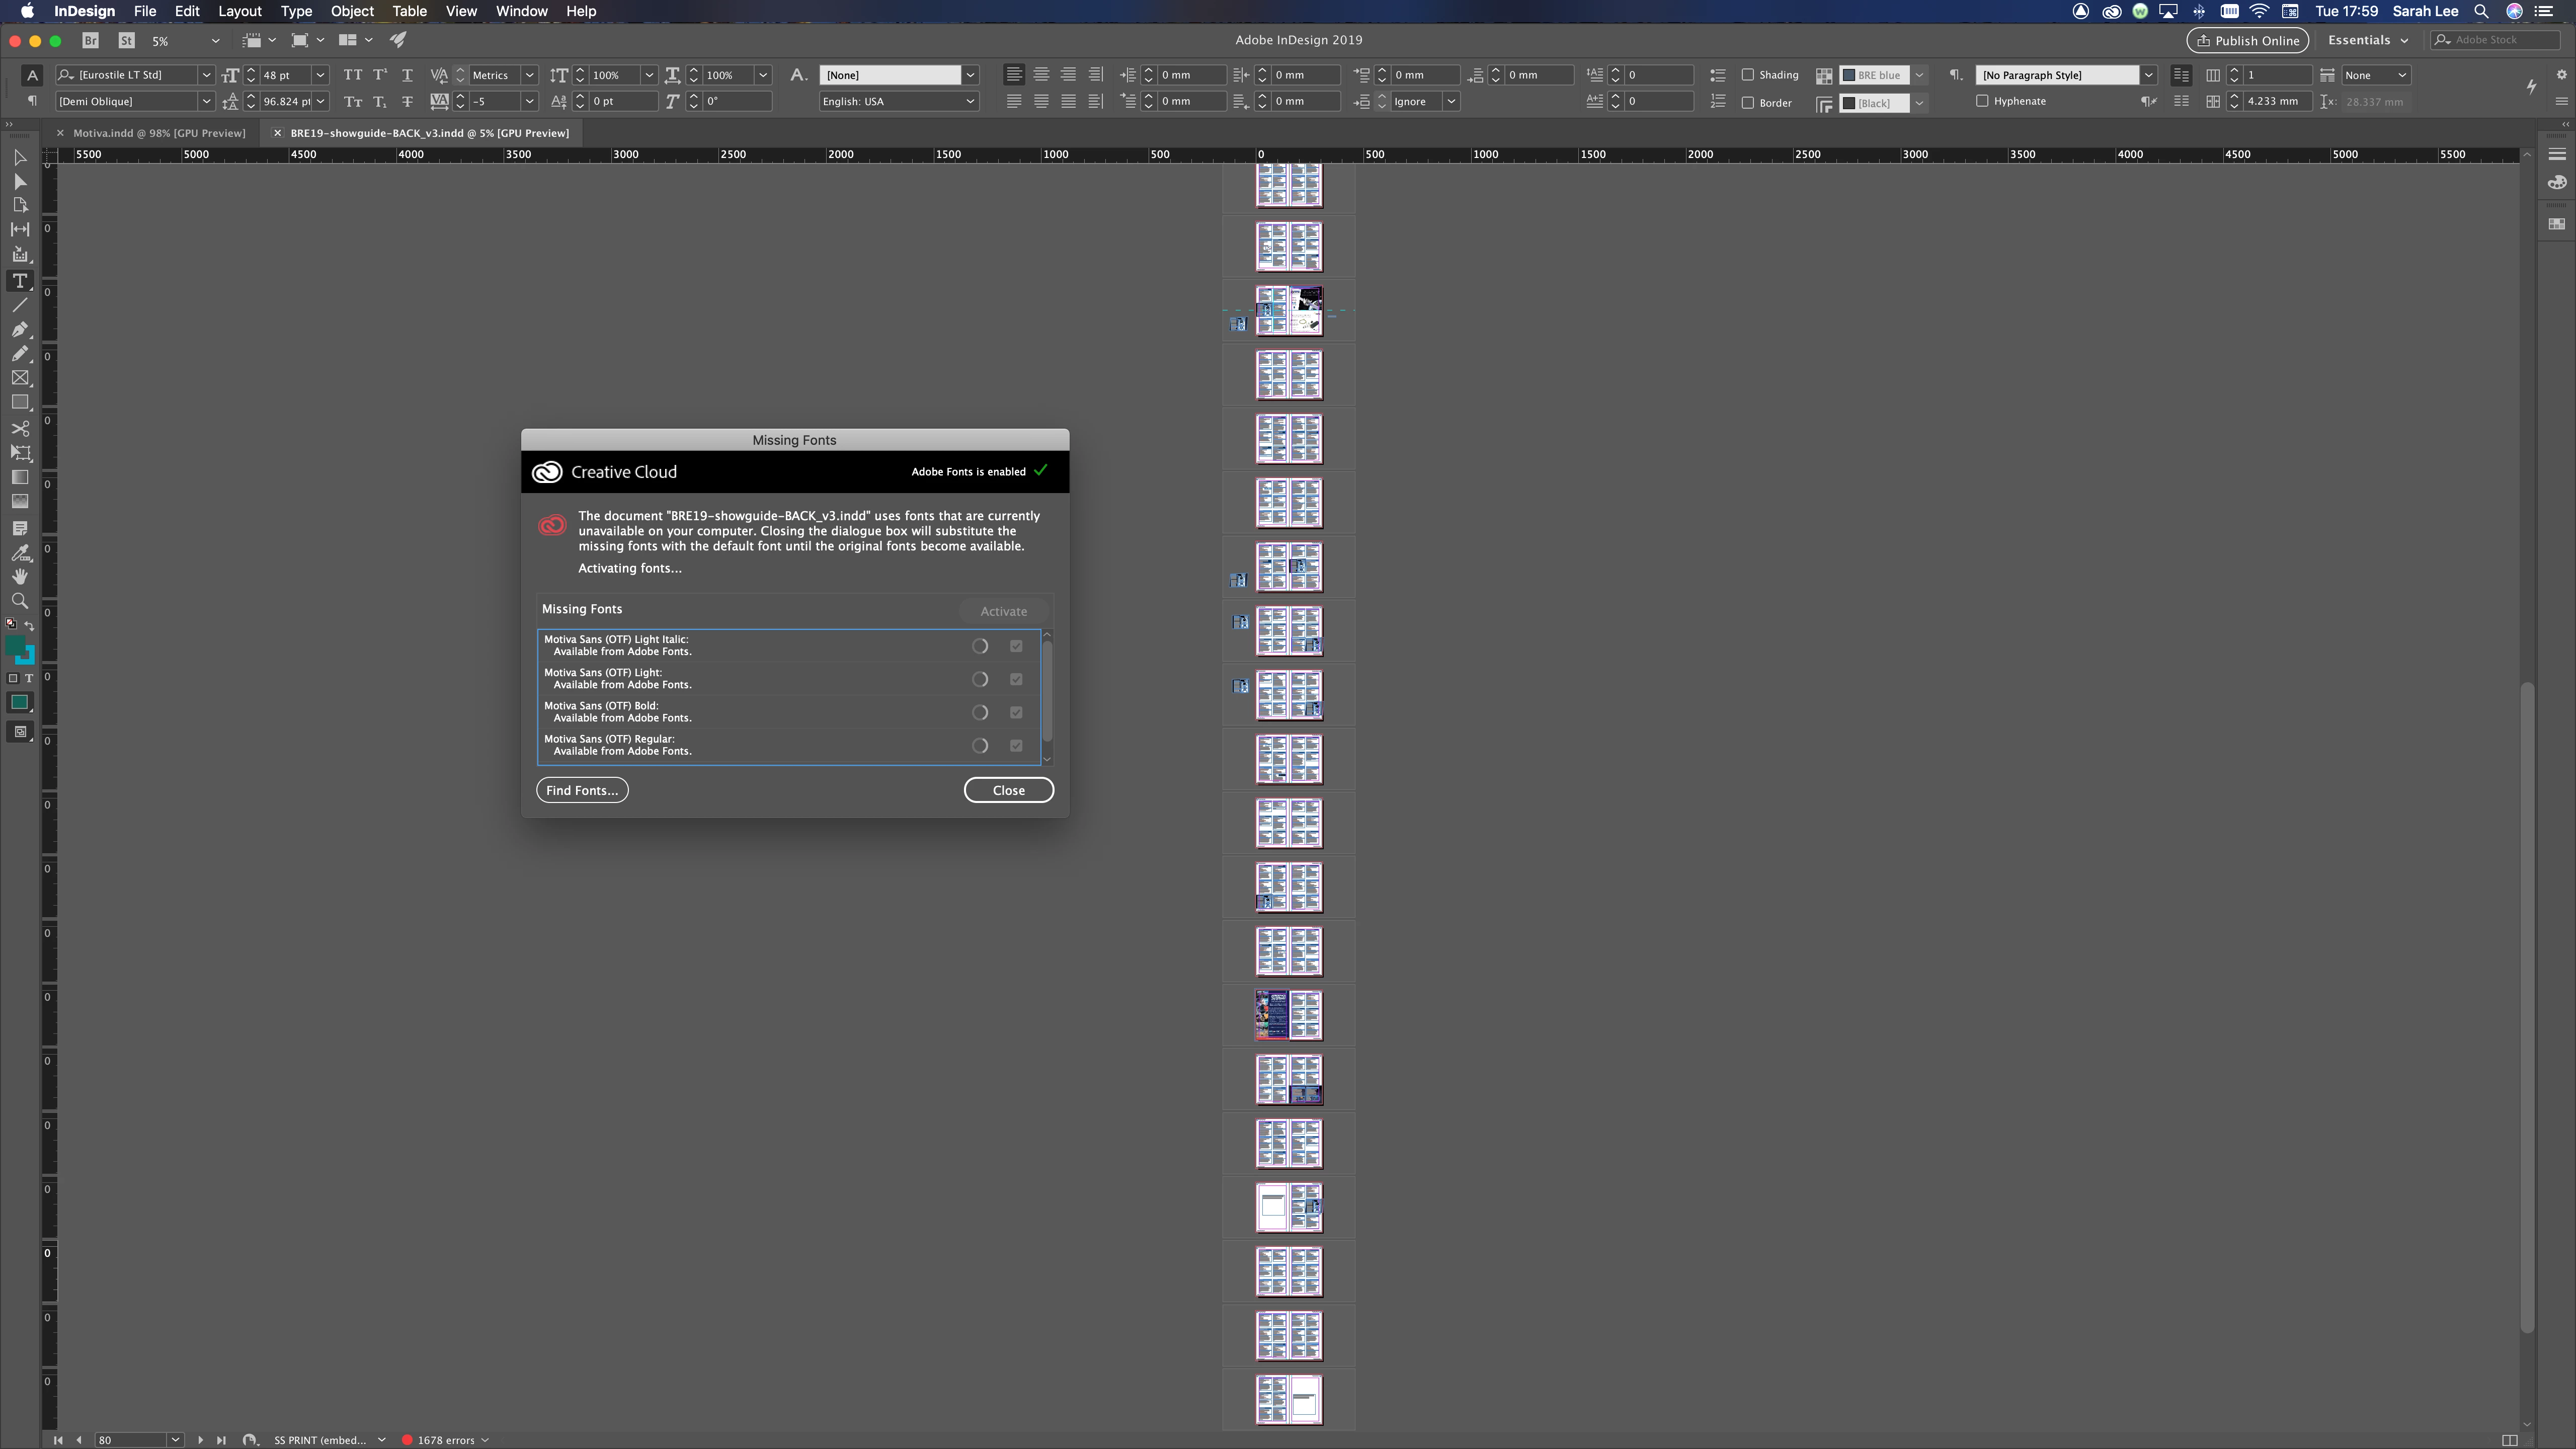Select the Type tool in toolbox
Image resolution: width=2576 pixels, height=1449 pixels.
pyautogui.click(x=20, y=281)
